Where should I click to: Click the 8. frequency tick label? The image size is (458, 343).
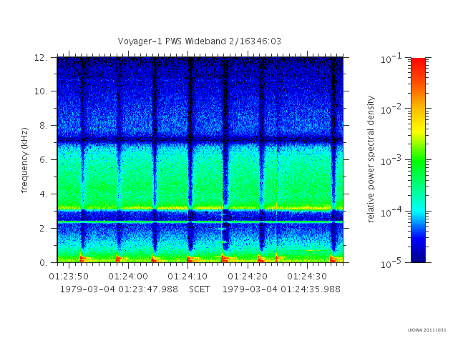(43, 126)
